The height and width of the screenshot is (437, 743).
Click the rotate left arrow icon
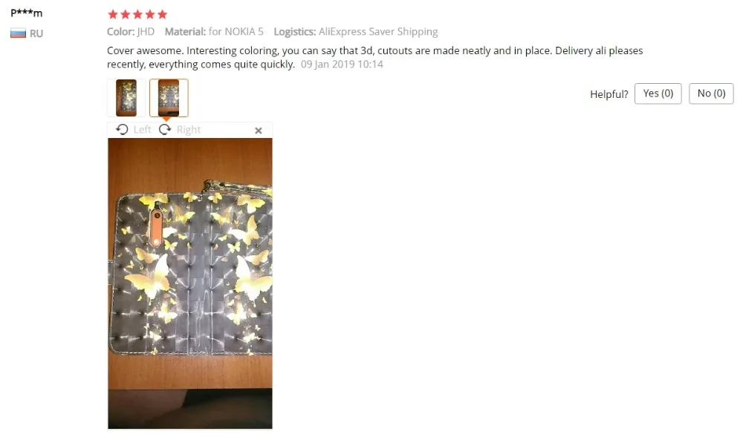point(122,130)
